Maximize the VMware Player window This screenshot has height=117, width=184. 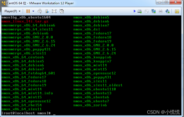(x=166, y=2)
